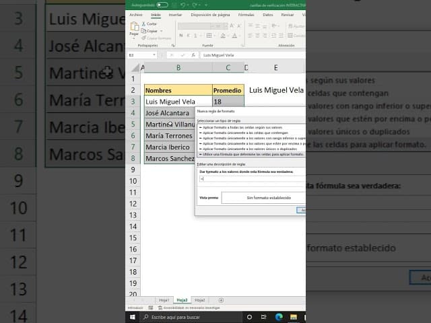Click the align right icon

pos(265,36)
